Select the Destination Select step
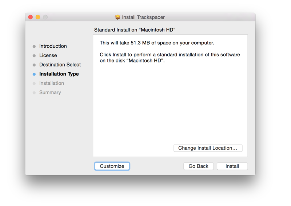Screen dimensions: 291x206 [x=60, y=65]
